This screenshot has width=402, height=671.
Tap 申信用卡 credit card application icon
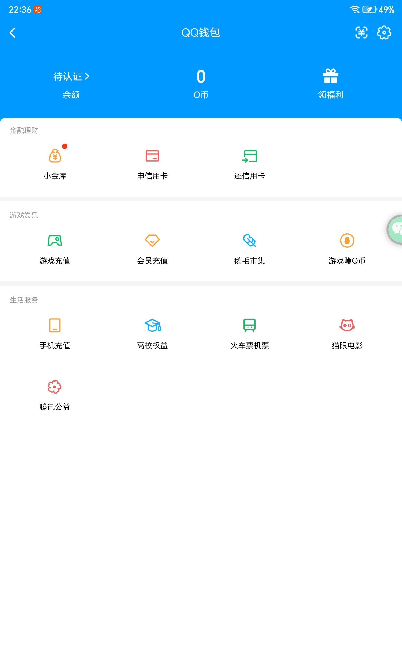tap(152, 156)
